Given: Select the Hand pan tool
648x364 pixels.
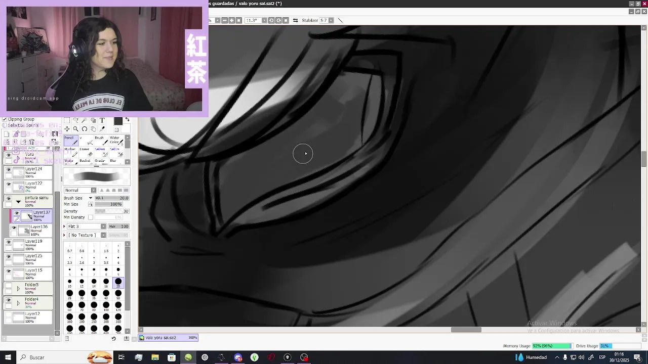Looking at the screenshot, I should point(93,129).
